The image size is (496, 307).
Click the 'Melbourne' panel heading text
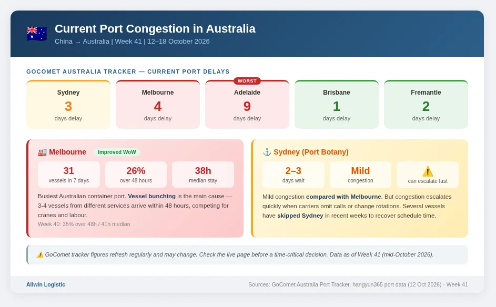coord(67,152)
